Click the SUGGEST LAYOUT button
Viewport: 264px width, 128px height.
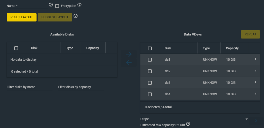[x=55, y=17]
